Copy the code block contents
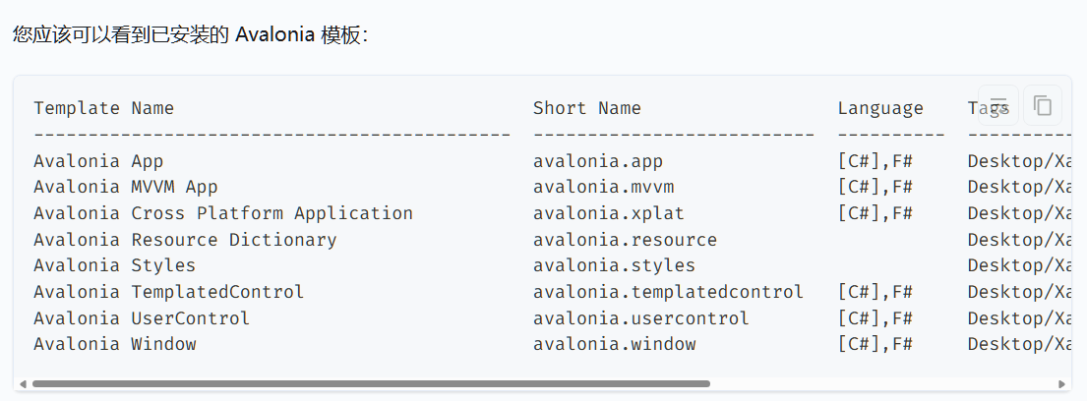1087x401 pixels. click(x=1043, y=105)
